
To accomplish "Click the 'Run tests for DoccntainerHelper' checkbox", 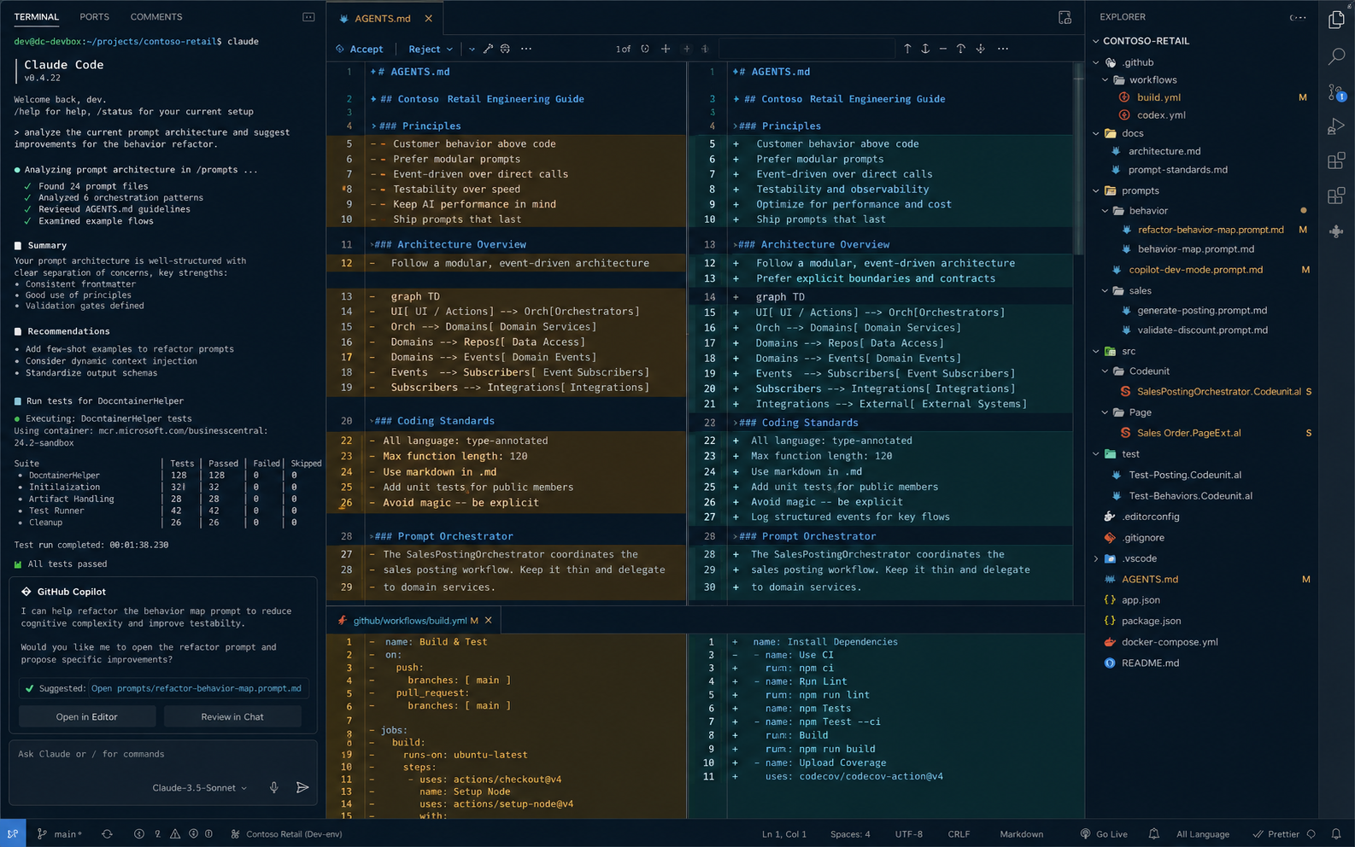I will [17, 401].
